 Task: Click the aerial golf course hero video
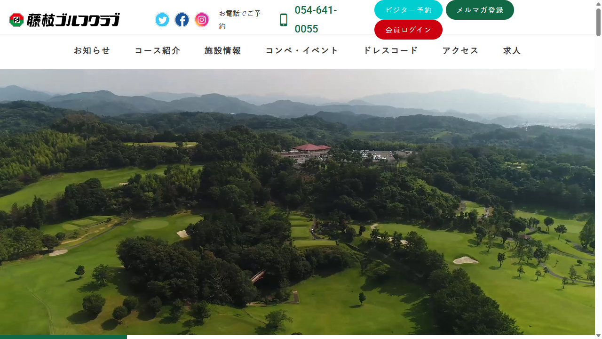[297, 202]
